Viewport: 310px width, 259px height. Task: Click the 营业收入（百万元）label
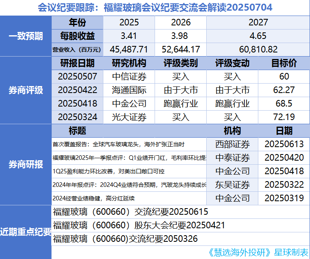tap(77, 50)
